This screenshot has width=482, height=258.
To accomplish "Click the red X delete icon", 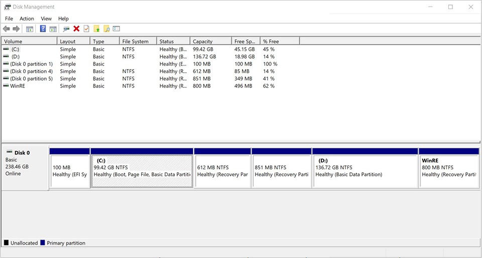I will click(76, 29).
